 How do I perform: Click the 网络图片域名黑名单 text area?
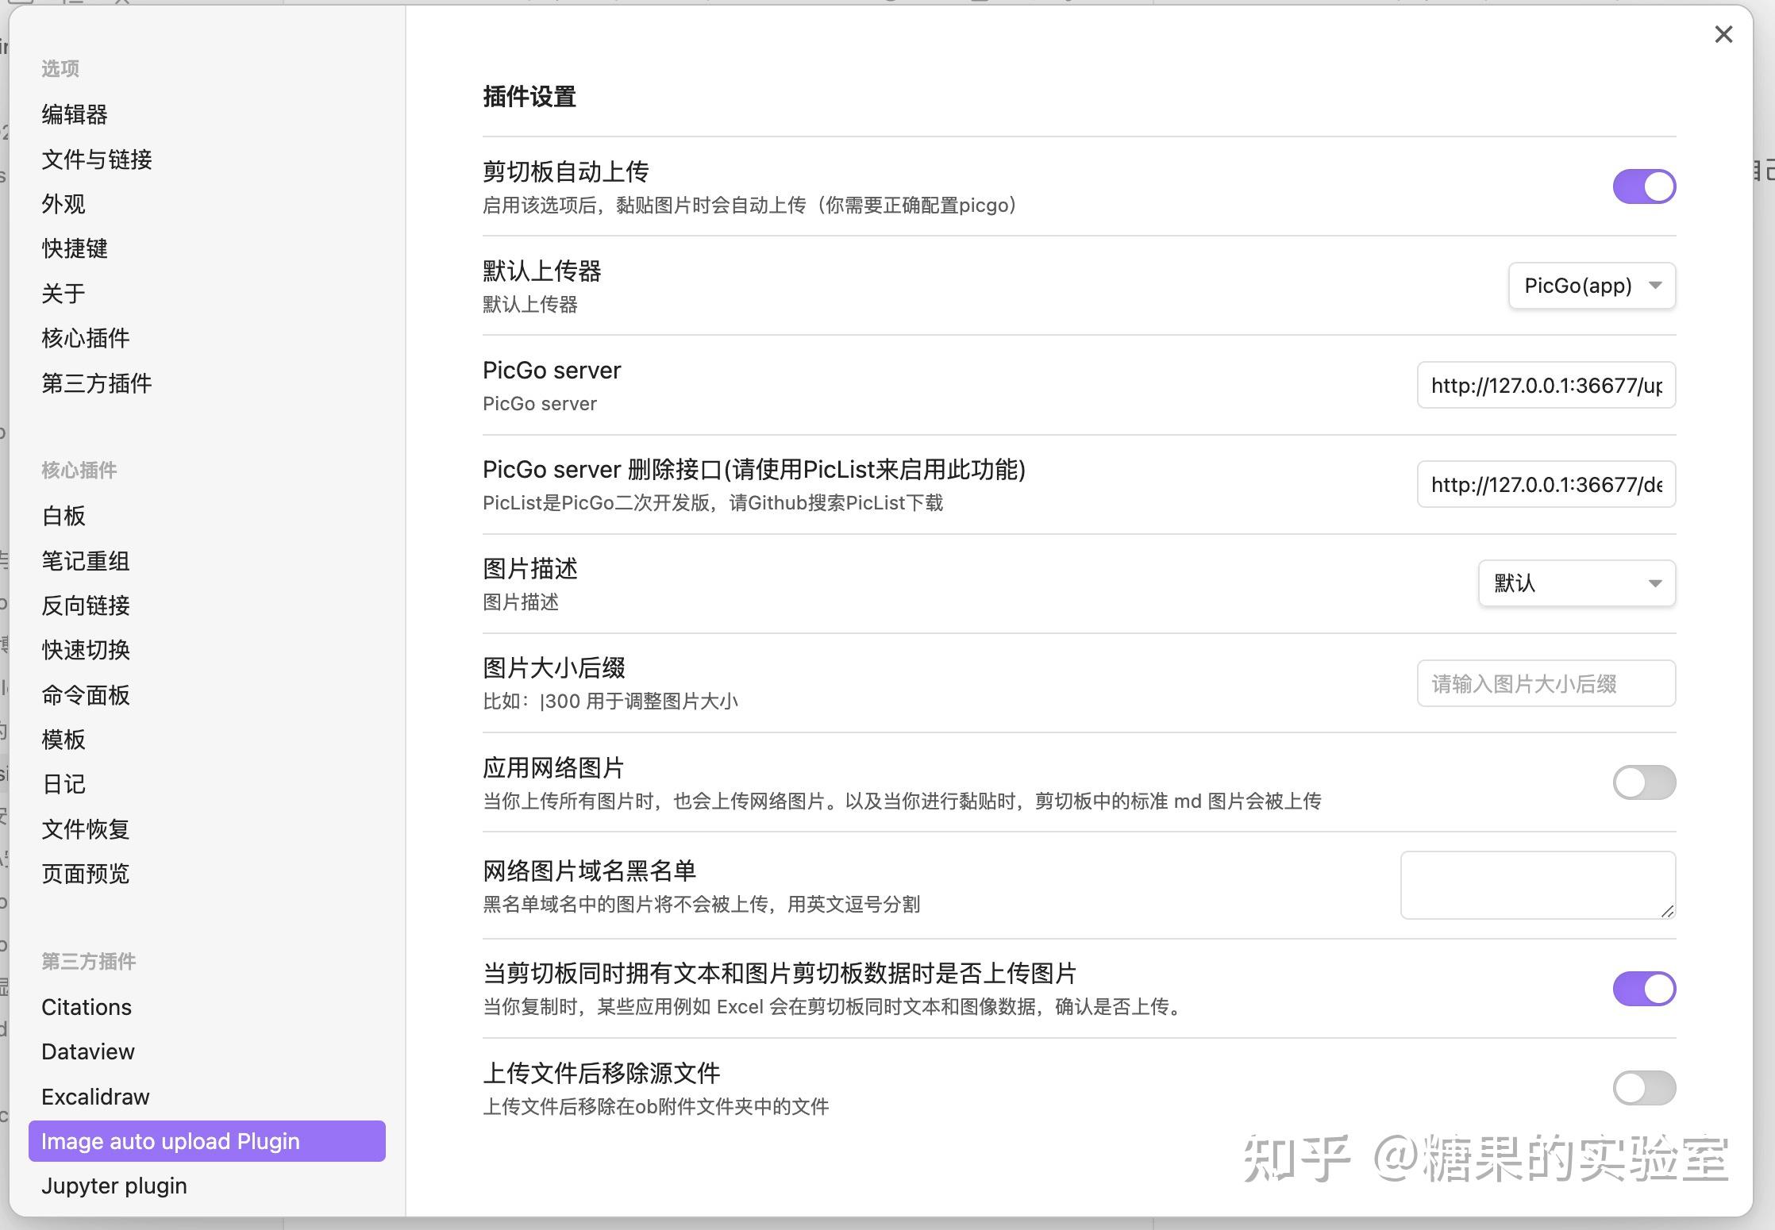click(1537, 884)
